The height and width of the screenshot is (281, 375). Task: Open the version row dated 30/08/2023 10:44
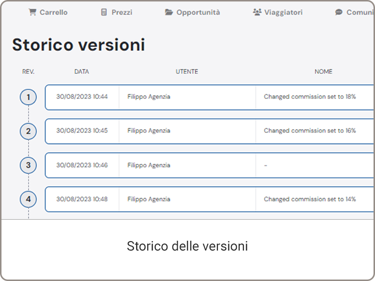pyautogui.click(x=210, y=97)
